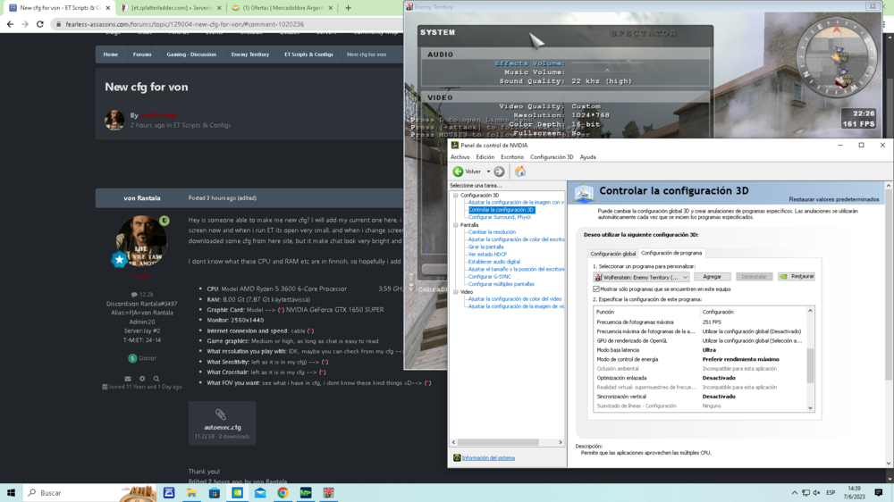
Task: Open 'Ajustar la configuración de color del video' task
Action: [x=515, y=298]
